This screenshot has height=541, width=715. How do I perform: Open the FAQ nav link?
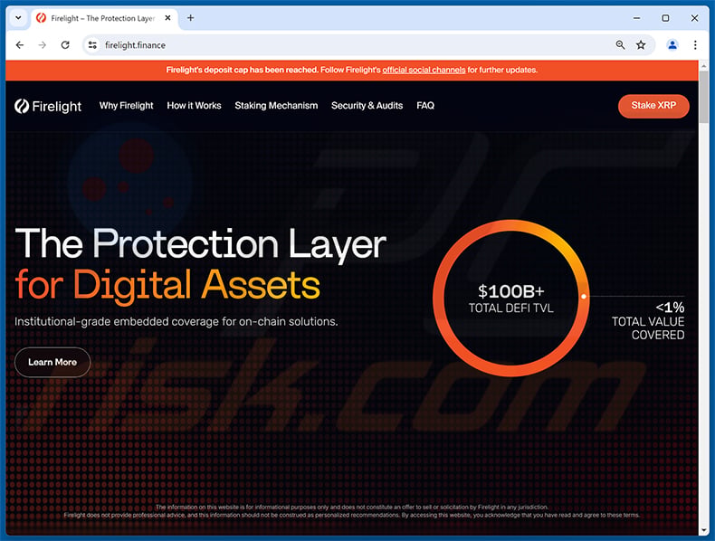[425, 105]
